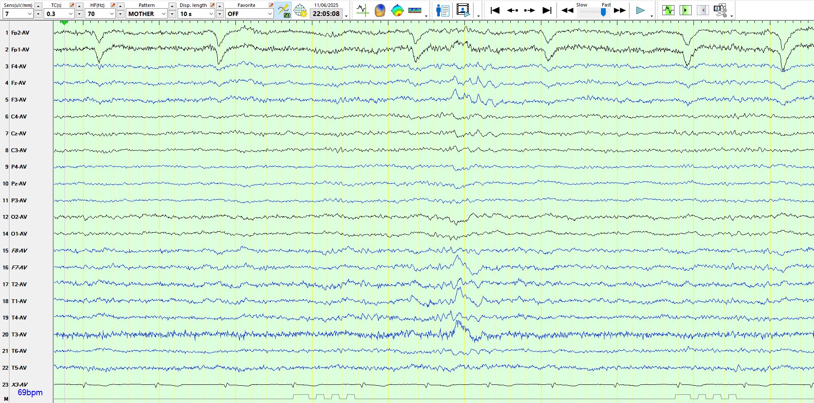Open the patient information icon
This screenshot has height=403, width=814.
(x=443, y=10)
